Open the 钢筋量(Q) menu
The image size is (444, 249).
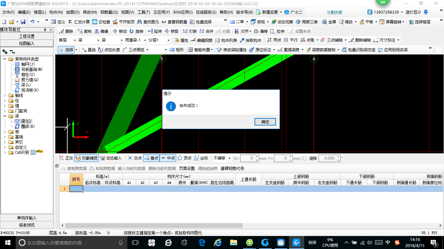pos(109,12)
